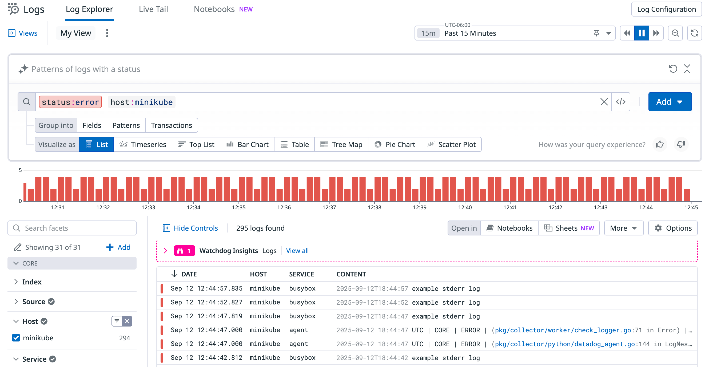Viewport: 709px width, 367px height.
Task: Pause the live log stream
Action: [x=642, y=33]
